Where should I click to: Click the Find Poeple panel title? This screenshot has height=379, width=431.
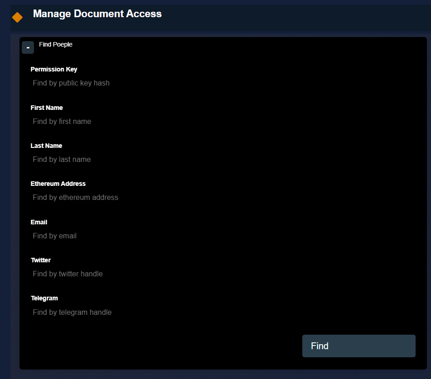click(56, 44)
